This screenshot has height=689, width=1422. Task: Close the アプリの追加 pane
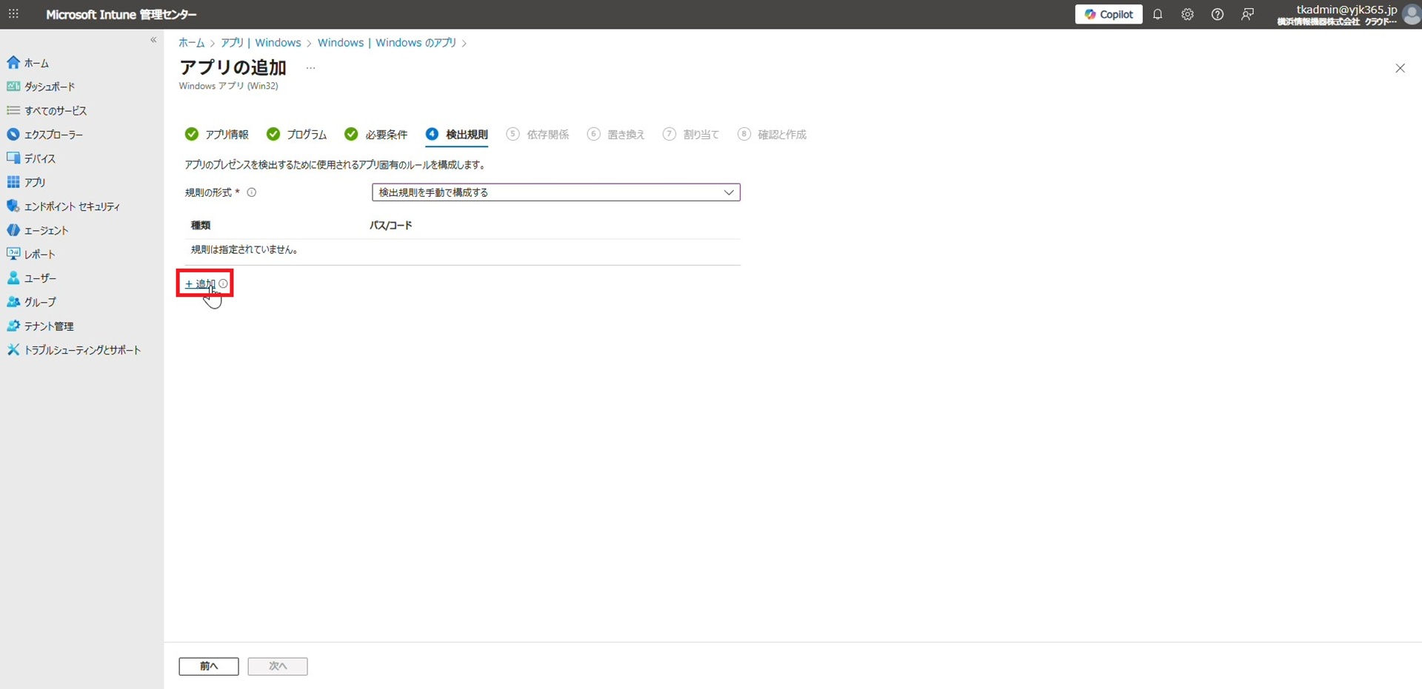[x=1400, y=68]
